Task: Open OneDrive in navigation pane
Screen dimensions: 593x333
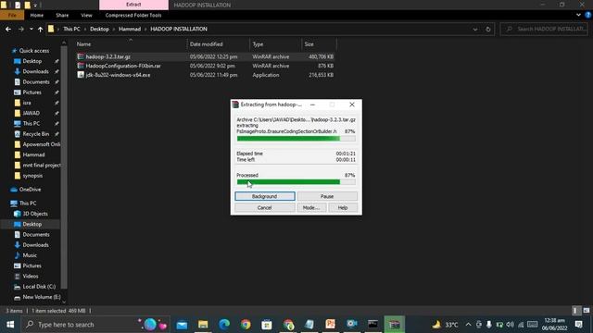Action: coord(30,190)
